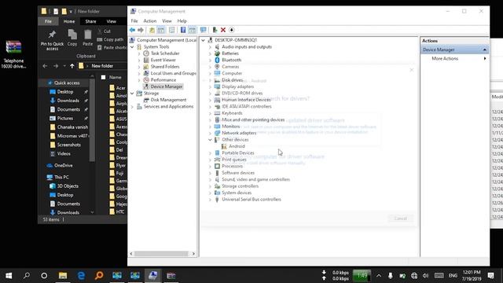Click the green update driver toolbar icon
This screenshot has height=283, width=503.
tap(215, 30)
